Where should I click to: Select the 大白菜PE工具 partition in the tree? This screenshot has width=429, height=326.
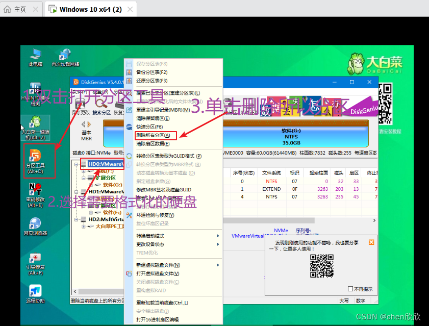[x=110, y=227]
